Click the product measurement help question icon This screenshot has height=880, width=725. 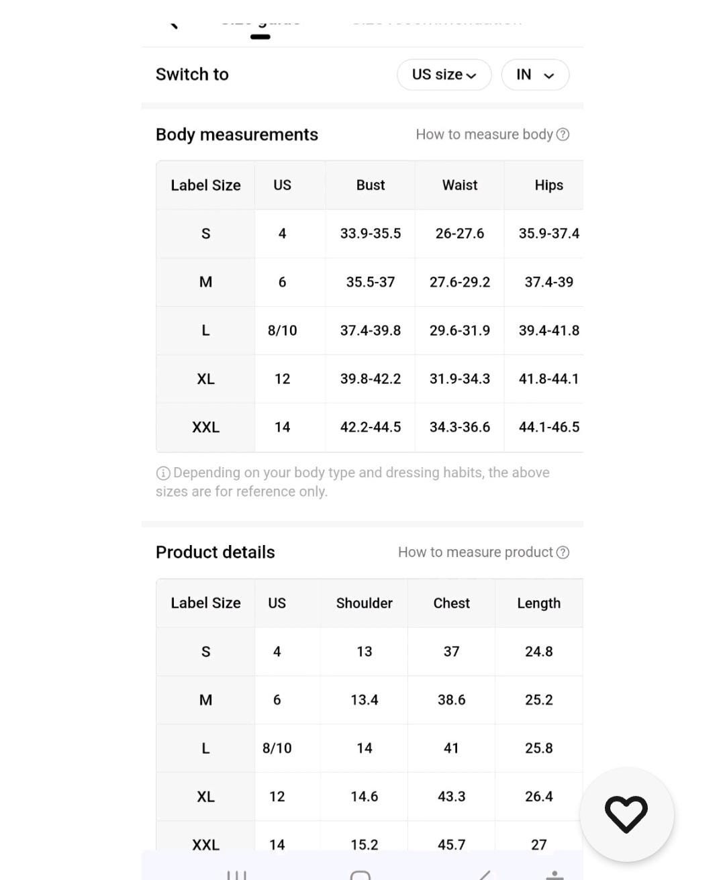[563, 552]
